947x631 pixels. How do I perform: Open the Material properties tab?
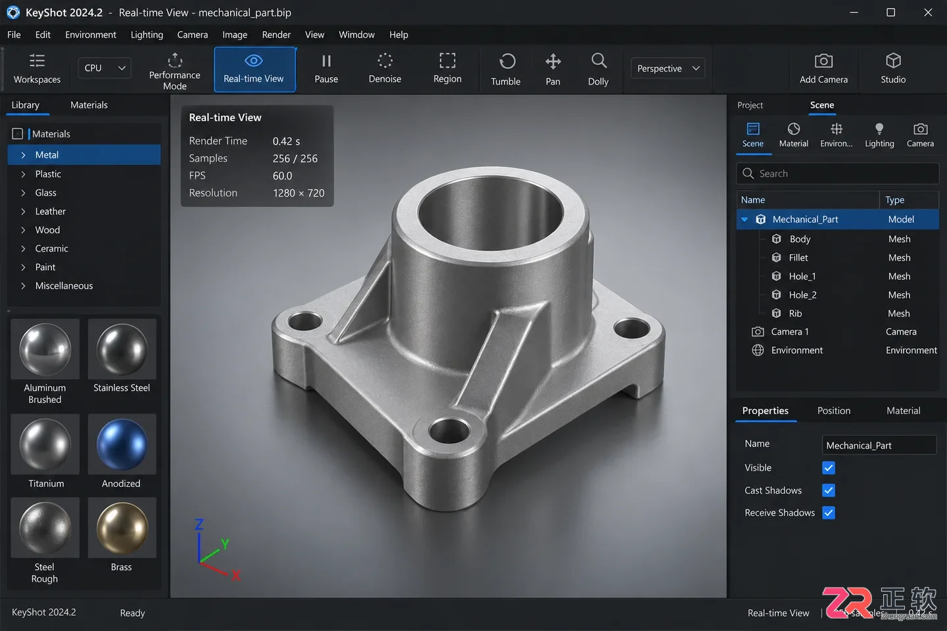(903, 411)
